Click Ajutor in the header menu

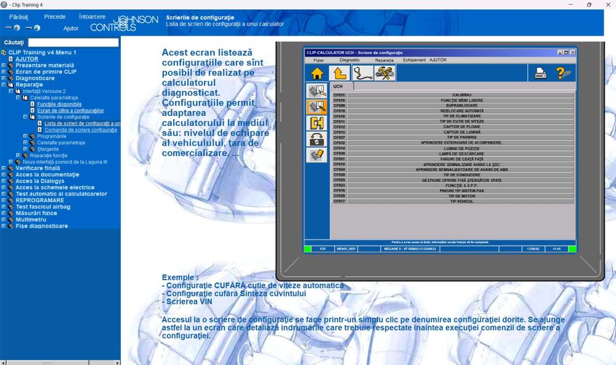point(71,28)
